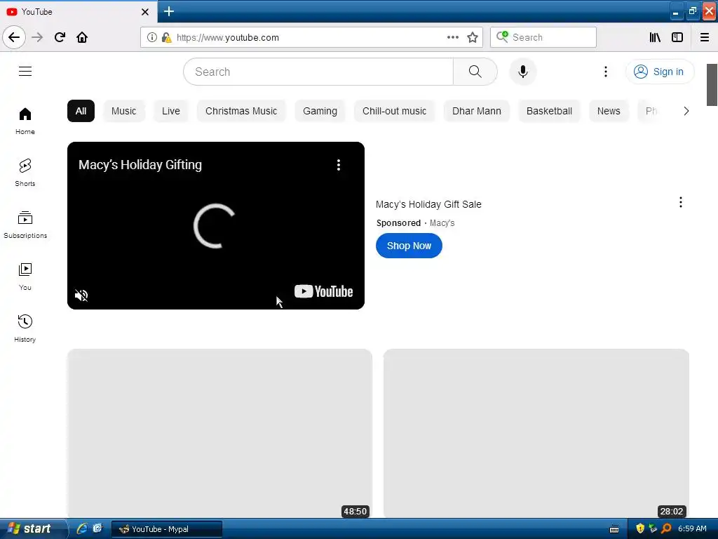Select YouTube - Mypal taskbar button
Image resolution: width=718 pixels, height=539 pixels.
(x=167, y=529)
